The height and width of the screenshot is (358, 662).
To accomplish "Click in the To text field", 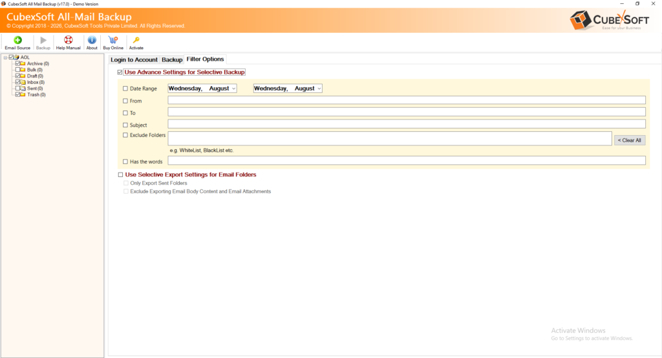I will click(x=407, y=112).
